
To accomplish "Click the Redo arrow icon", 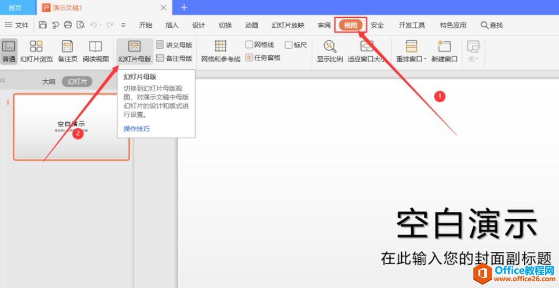I will tap(110, 25).
